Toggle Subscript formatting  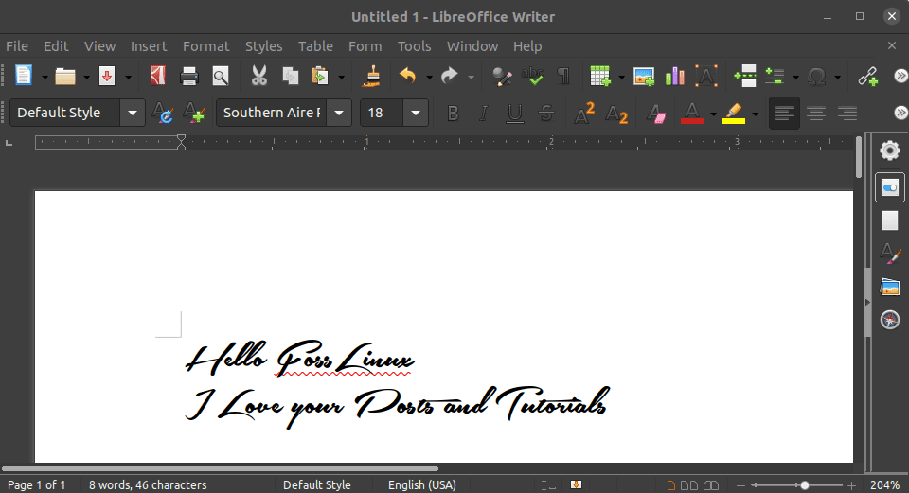[616, 114]
